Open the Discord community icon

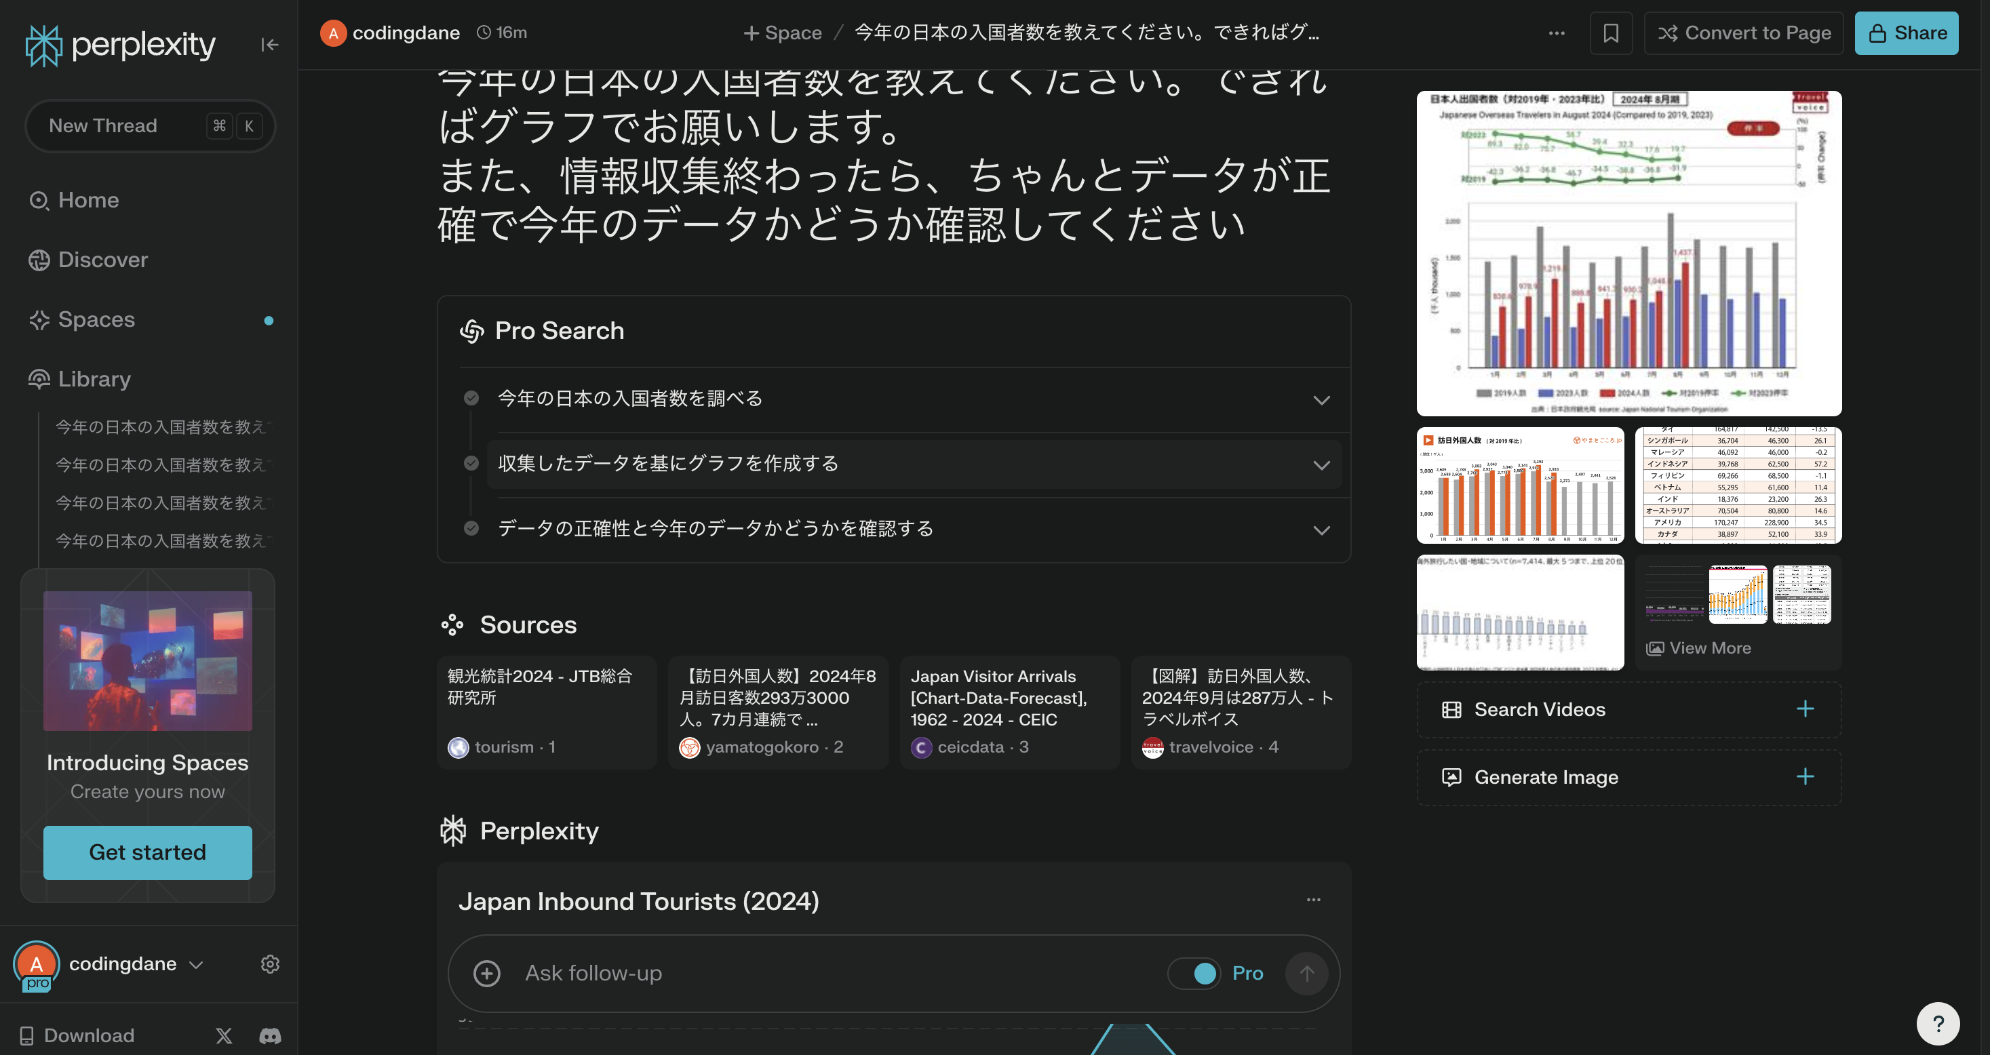[270, 1036]
